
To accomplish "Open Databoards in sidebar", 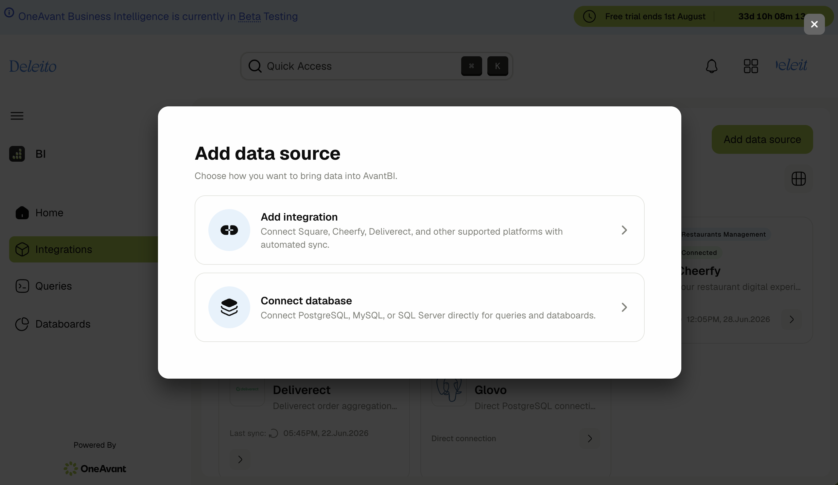I will tap(53, 324).
